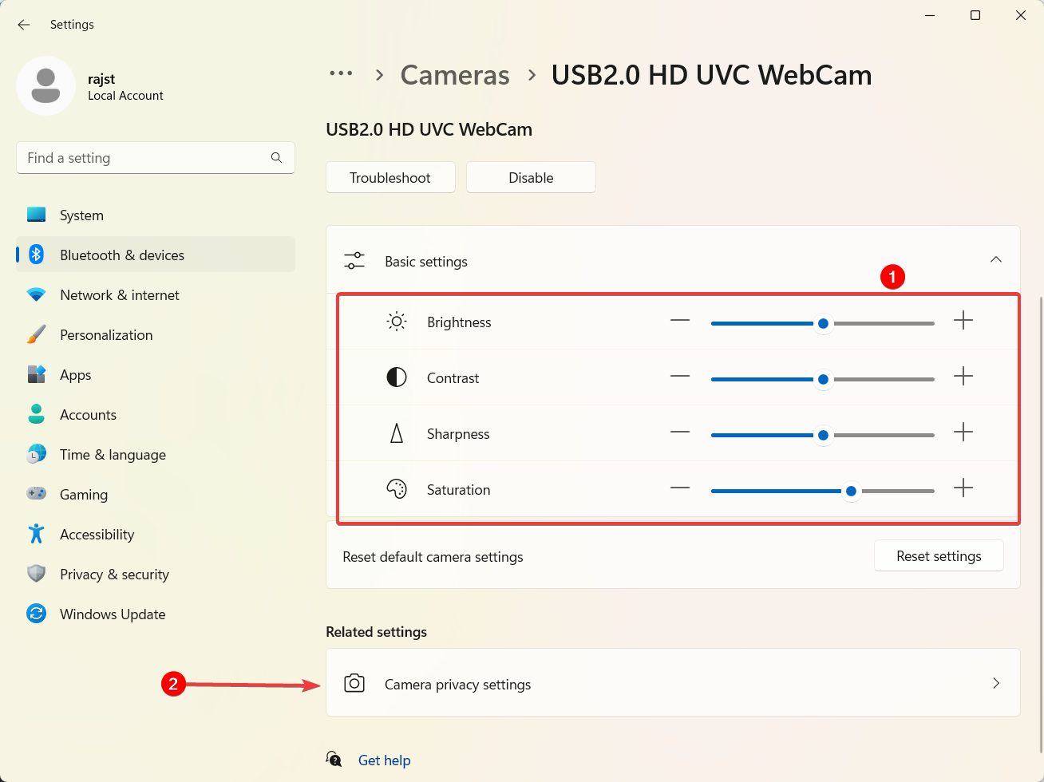Screen dimensions: 1044x782
Task: Navigate to Apps settings
Action: (156, 374)
